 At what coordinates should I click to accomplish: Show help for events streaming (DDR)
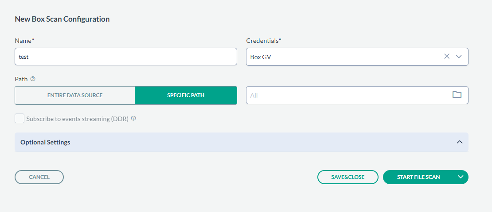pyautogui.click(x=133, y=118)
